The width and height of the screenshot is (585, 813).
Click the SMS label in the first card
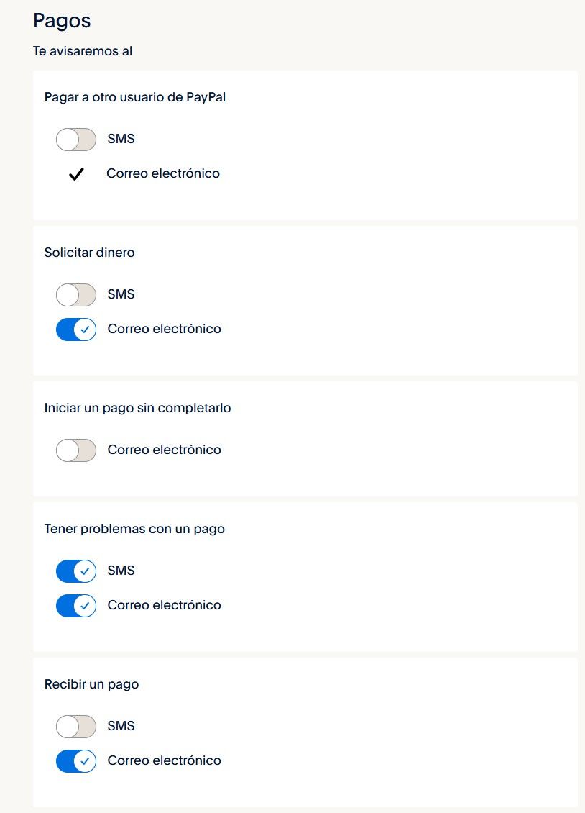[x=121, y=138]
